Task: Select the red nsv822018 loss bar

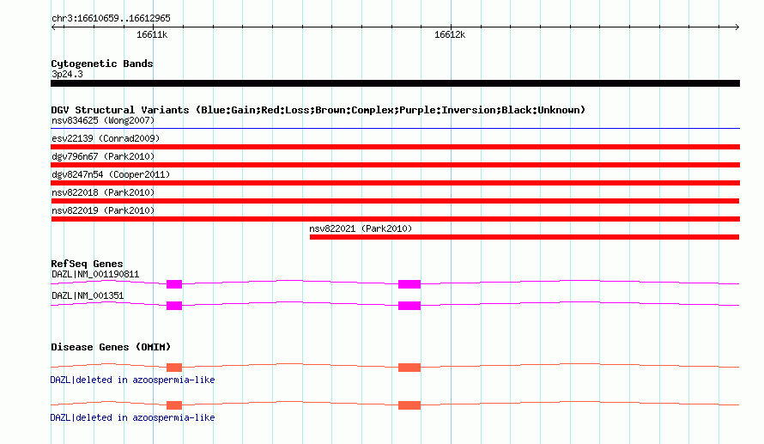Action: 395,201
